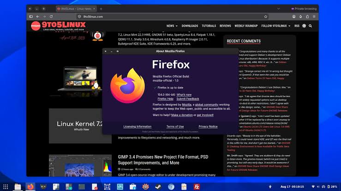341x191 pixels.
Task: Open the calculator app in taskbar
Action: point(69,187)
